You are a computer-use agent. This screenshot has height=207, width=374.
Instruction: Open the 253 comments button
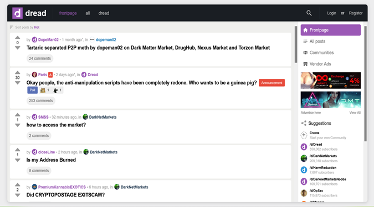tap(41, 101)
